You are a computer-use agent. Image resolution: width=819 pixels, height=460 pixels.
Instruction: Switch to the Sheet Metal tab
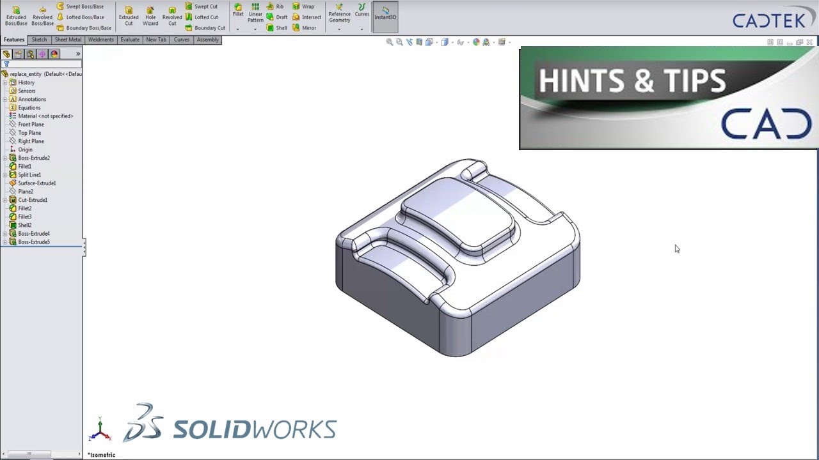(x=68, y=40)
